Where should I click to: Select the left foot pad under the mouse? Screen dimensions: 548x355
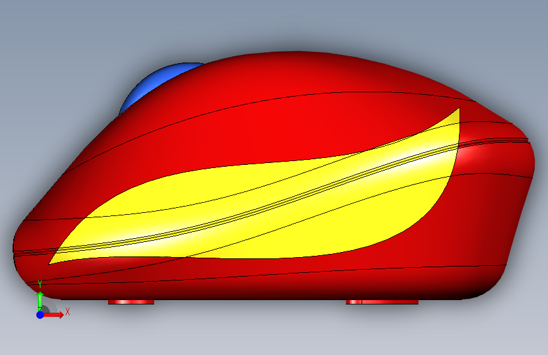(x=131, y=302)
